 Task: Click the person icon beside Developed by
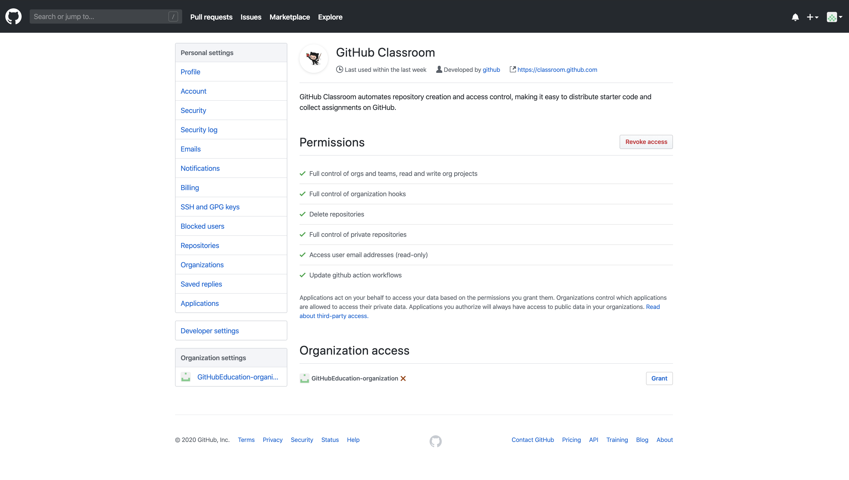tap(439, 69)
